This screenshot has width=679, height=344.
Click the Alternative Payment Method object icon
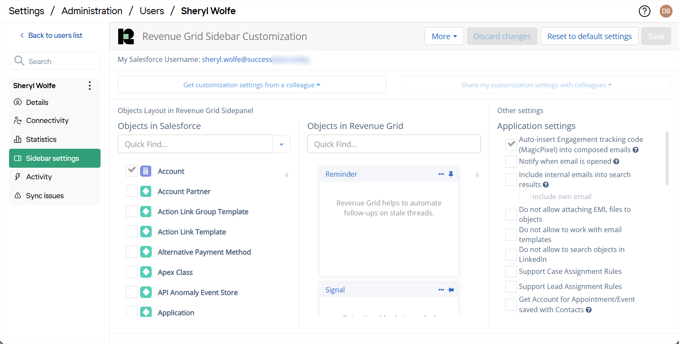point(146,252)
